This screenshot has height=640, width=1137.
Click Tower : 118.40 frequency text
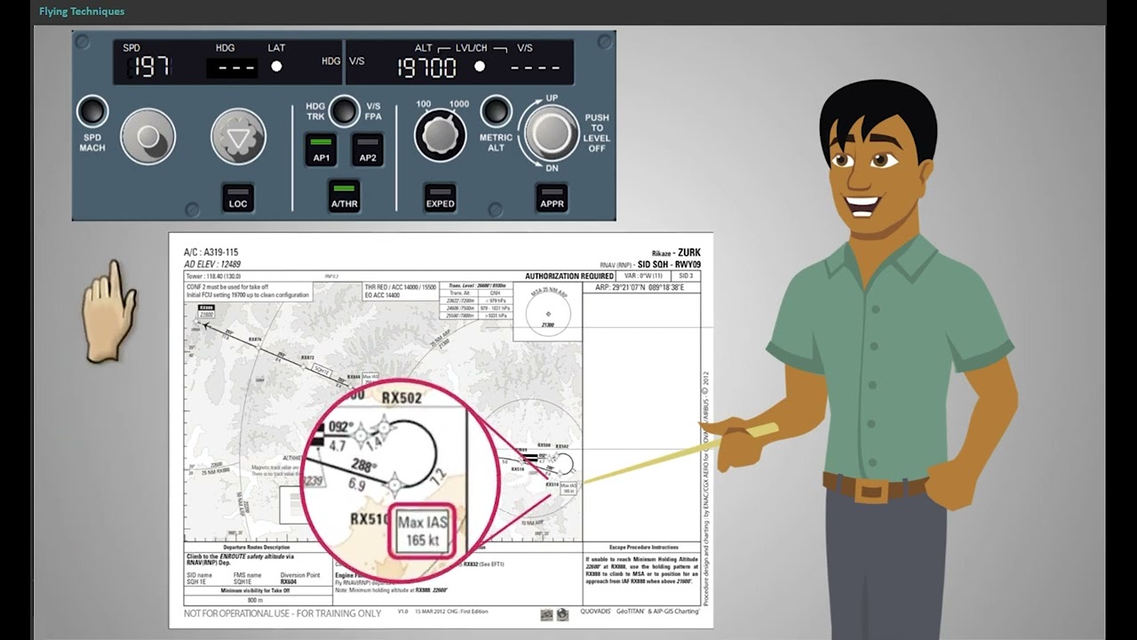(214, 276)
